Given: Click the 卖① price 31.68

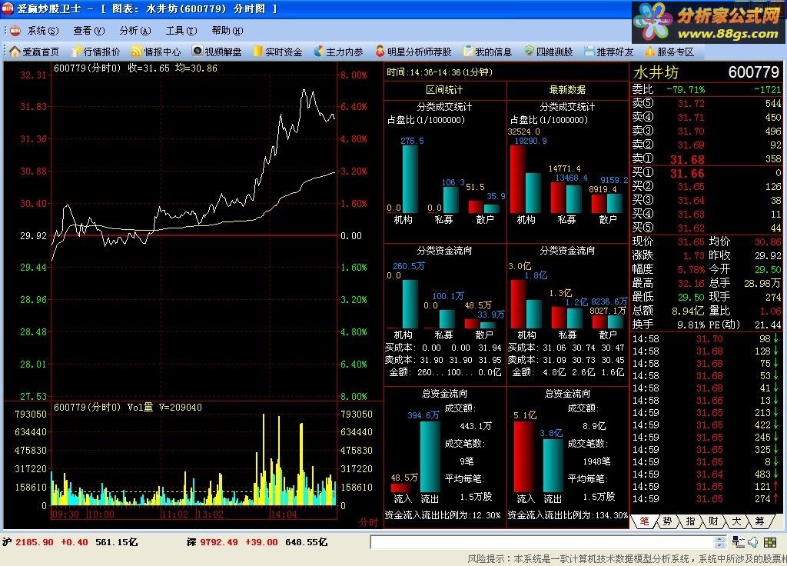Looking at the screenshot, I should click(x=687, y=160).
